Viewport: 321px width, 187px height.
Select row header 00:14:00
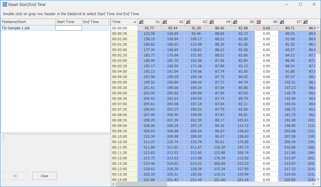(x=124, y=180)
